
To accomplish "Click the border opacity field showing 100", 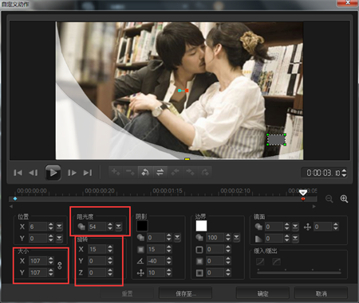I will (x=215, y=238).
